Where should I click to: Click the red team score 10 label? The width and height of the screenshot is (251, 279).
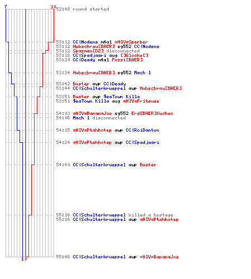tap(54, 7)
